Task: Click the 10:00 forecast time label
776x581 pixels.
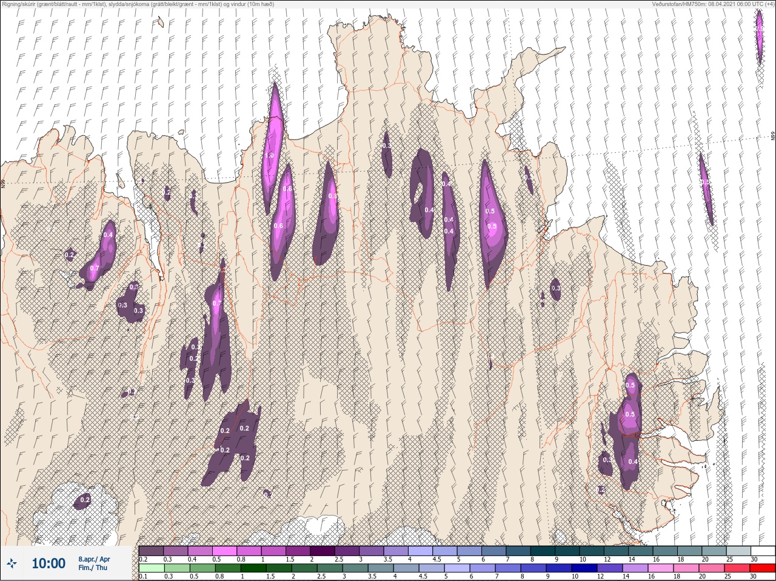Action: (x=48, y=563)
